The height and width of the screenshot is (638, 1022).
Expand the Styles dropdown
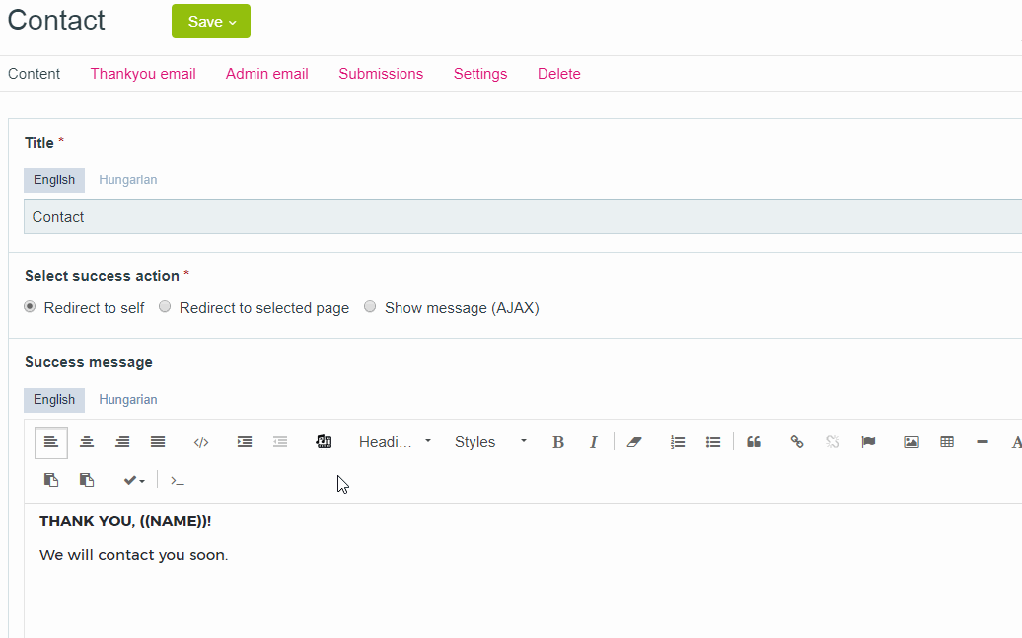[490, 442]
